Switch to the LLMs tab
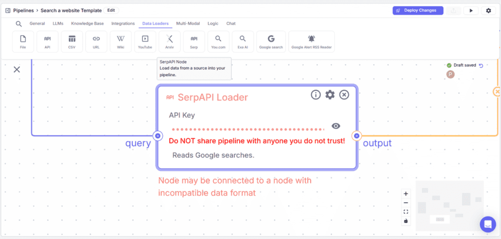 (x=58, y=23)
